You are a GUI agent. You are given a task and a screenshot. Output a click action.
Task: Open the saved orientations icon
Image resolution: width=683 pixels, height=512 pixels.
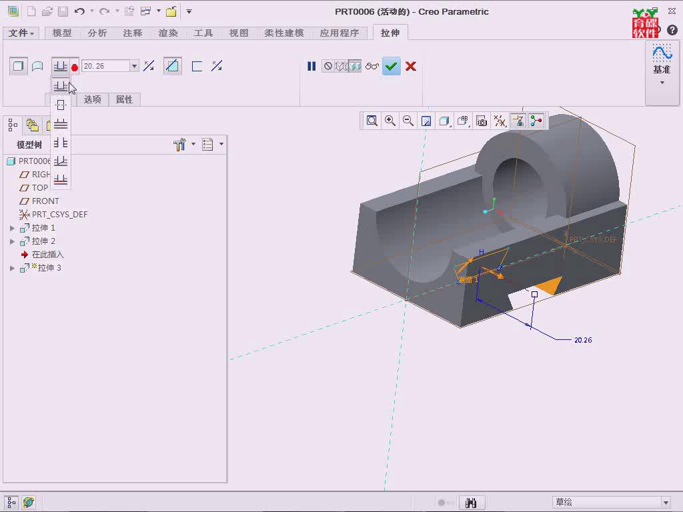coord(463,121)
